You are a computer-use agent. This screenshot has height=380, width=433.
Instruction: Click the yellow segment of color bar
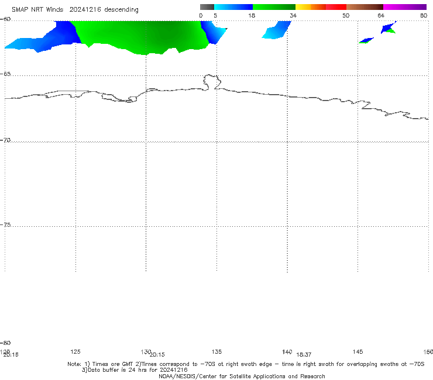coord(303,7)
